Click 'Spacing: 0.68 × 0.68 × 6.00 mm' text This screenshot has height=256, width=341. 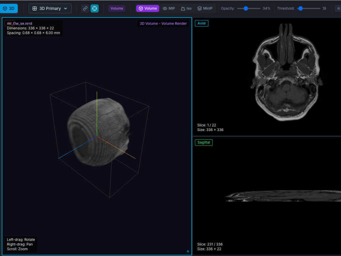(x=33, y=33)
